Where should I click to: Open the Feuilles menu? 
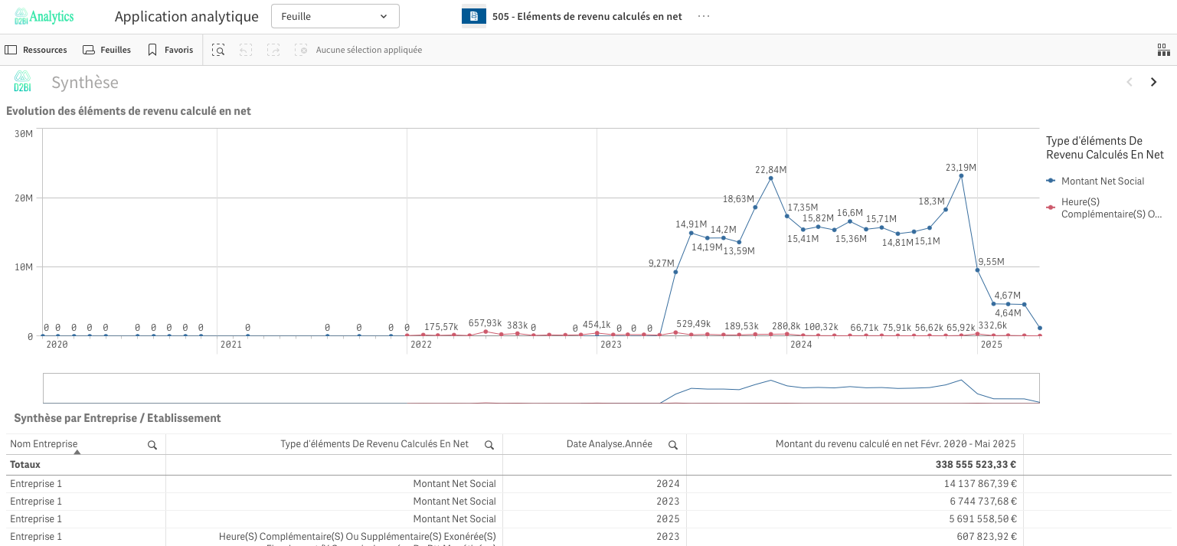[106, 50]
